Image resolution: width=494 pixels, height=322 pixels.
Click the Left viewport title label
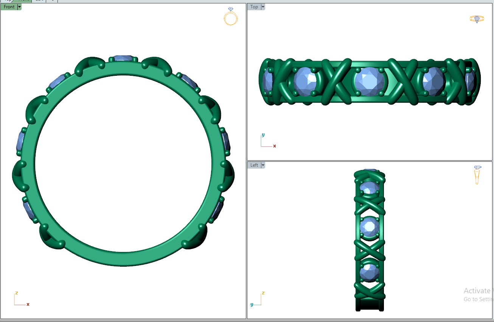(254, 165)
